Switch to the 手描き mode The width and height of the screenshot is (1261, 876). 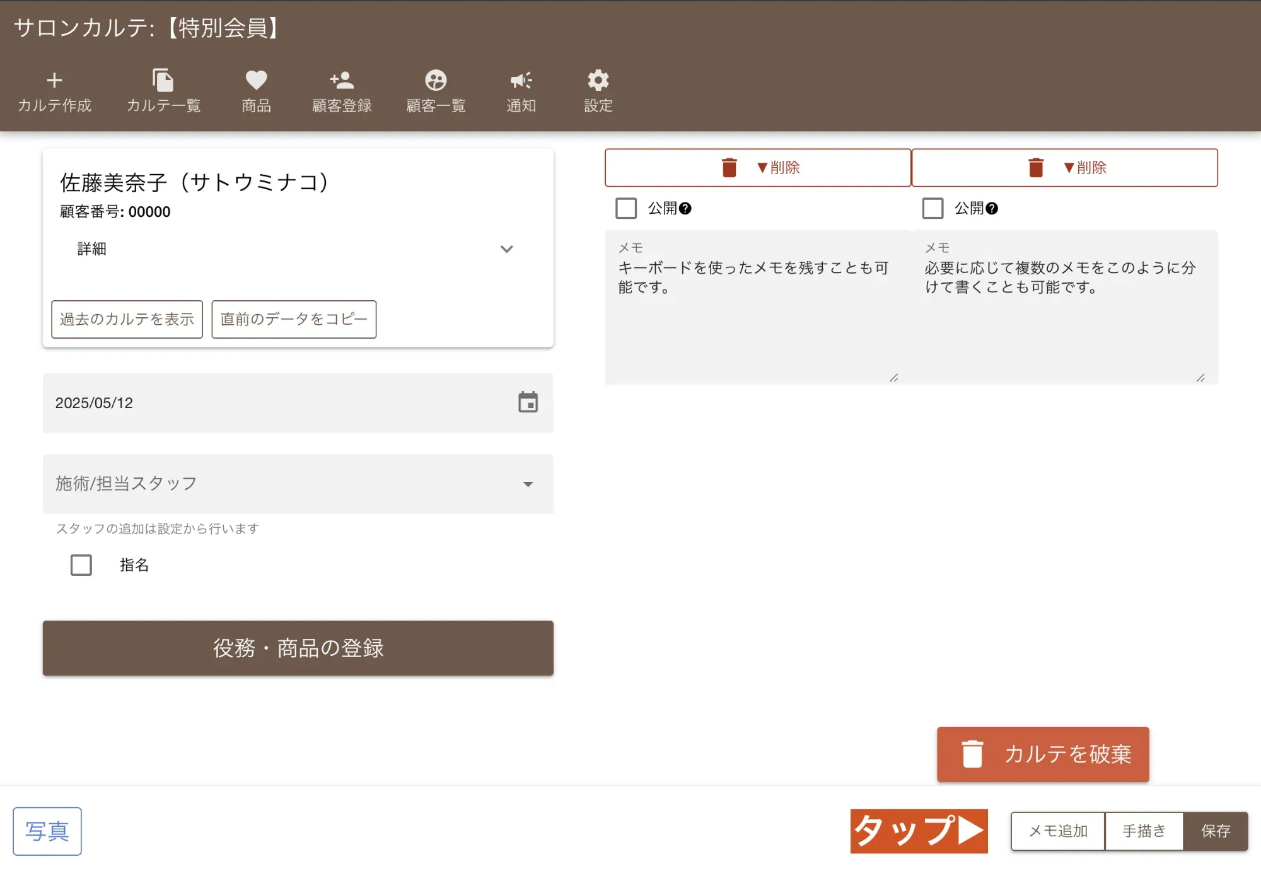point(1144,831)
